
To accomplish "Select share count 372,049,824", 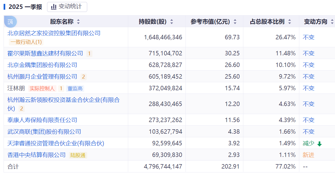I will pyautogui.click(x=166, y=88).
